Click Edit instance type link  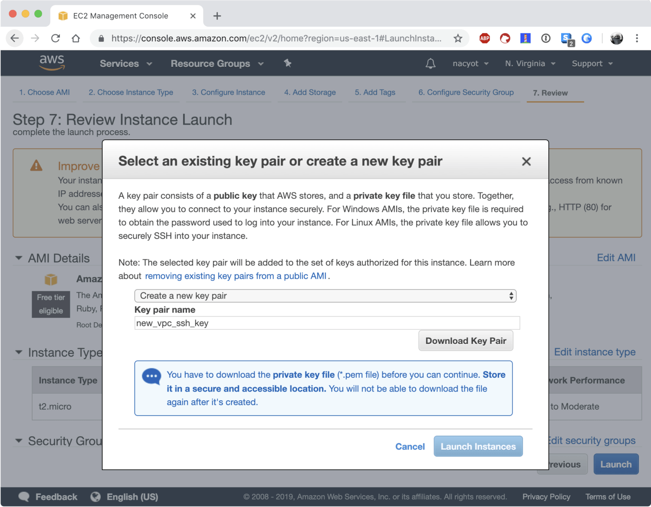(x=595, y=352)
